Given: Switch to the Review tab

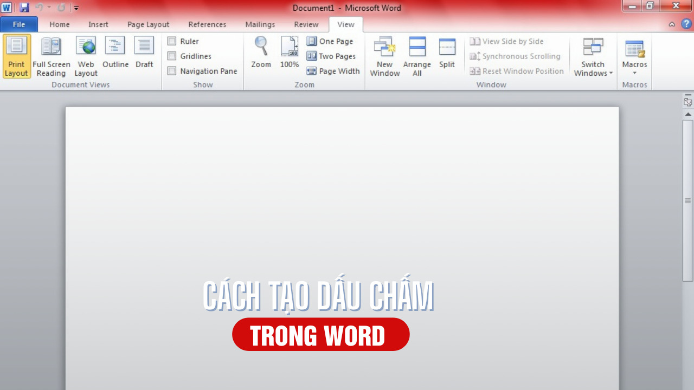Looking at the screenshot, I should [306, 24].
